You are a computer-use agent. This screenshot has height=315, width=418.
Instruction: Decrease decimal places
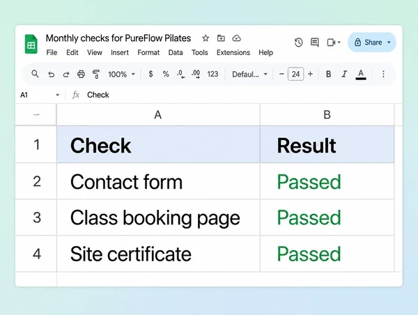(x=180, y=74)
